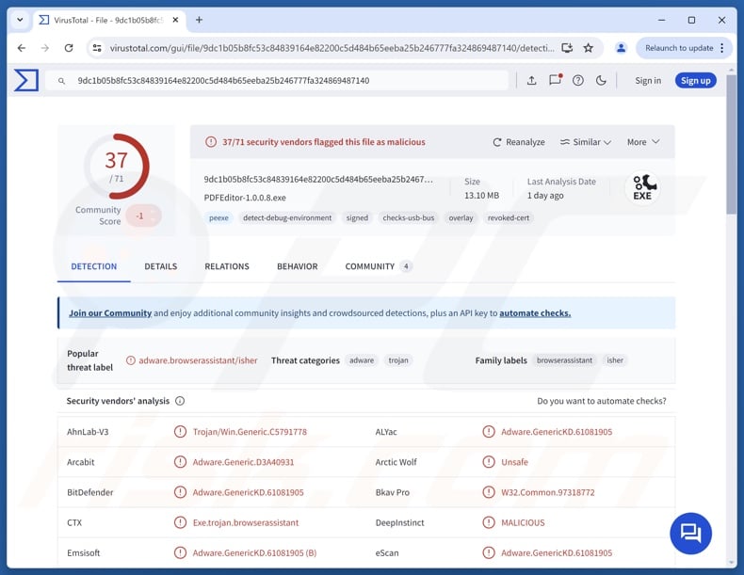The width and height of the screenshot is (744, 575).
Task: Click the adware threat category tag
Action: 362,360
